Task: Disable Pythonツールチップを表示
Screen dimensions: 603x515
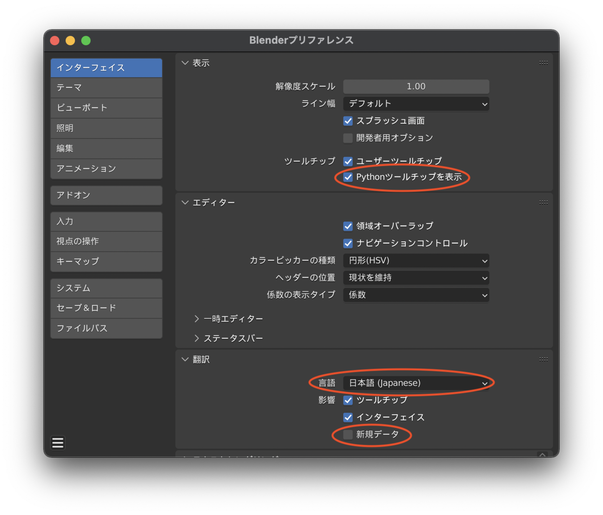Action: tap(348, 177)
